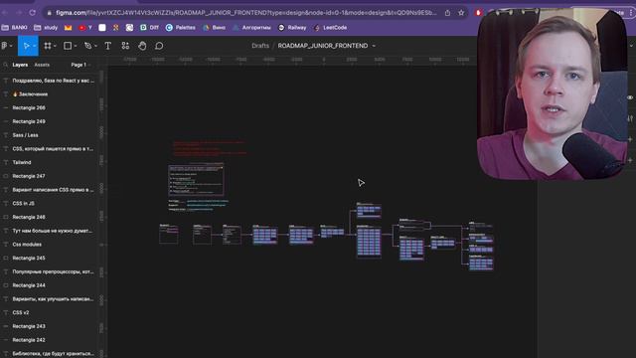
Task: Switch to the Layers tab
Action: (20, 65)
